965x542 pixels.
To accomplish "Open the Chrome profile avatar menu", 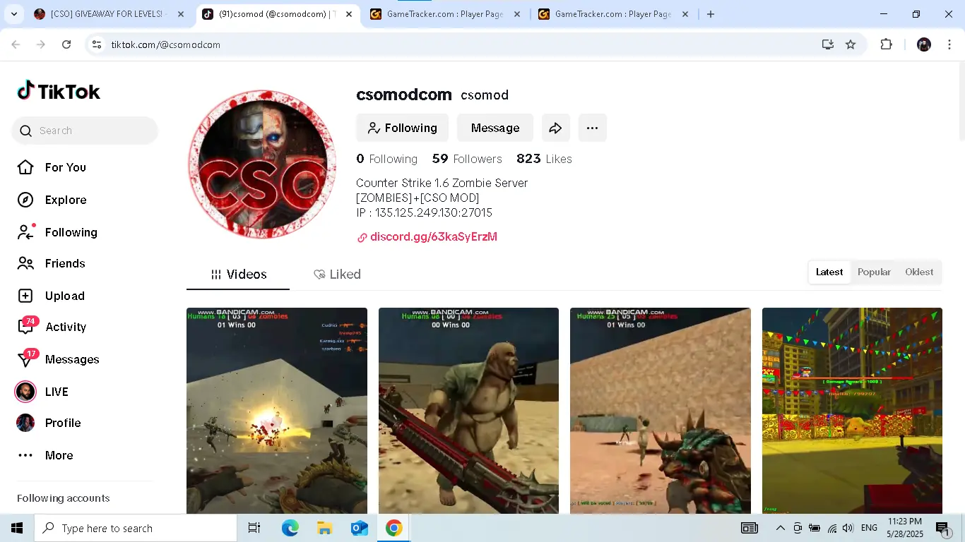I will pyautogui.click(x=924, y=44).
